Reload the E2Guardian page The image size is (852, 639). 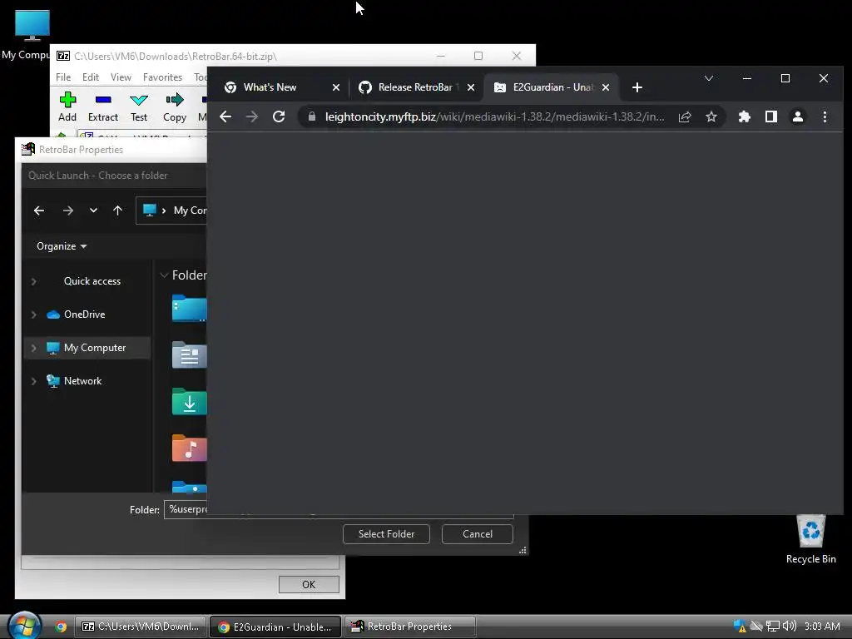point(279,116)
